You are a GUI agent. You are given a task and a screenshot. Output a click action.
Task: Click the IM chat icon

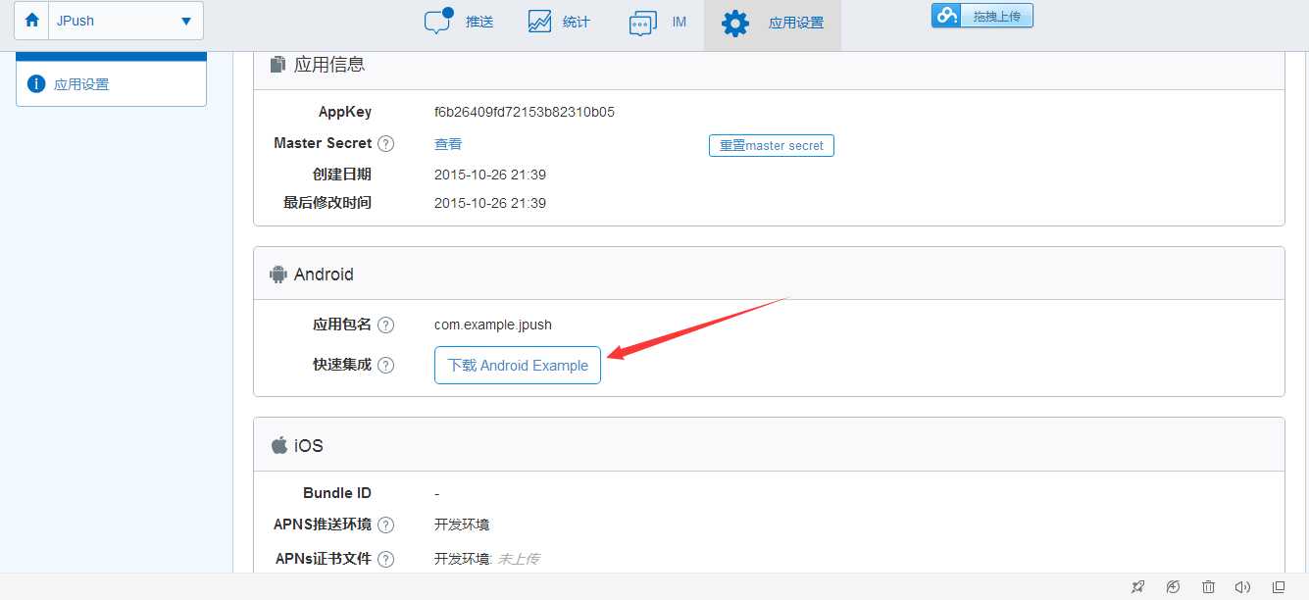coord(642,23)
